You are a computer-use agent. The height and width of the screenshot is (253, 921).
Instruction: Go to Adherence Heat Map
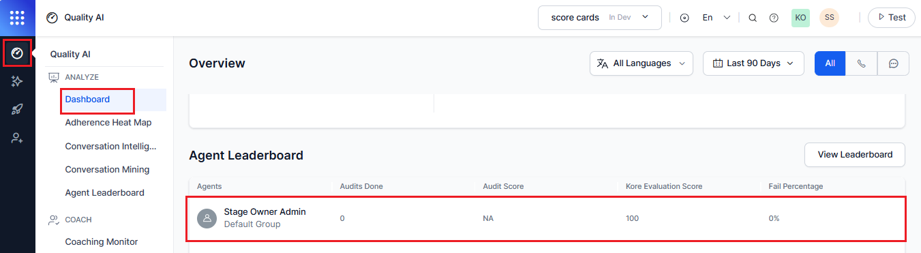[108, 123]
